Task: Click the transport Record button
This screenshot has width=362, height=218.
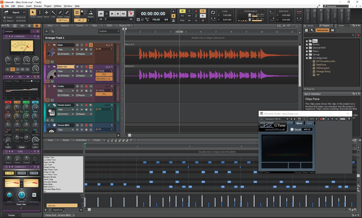Action: point(131,14)
